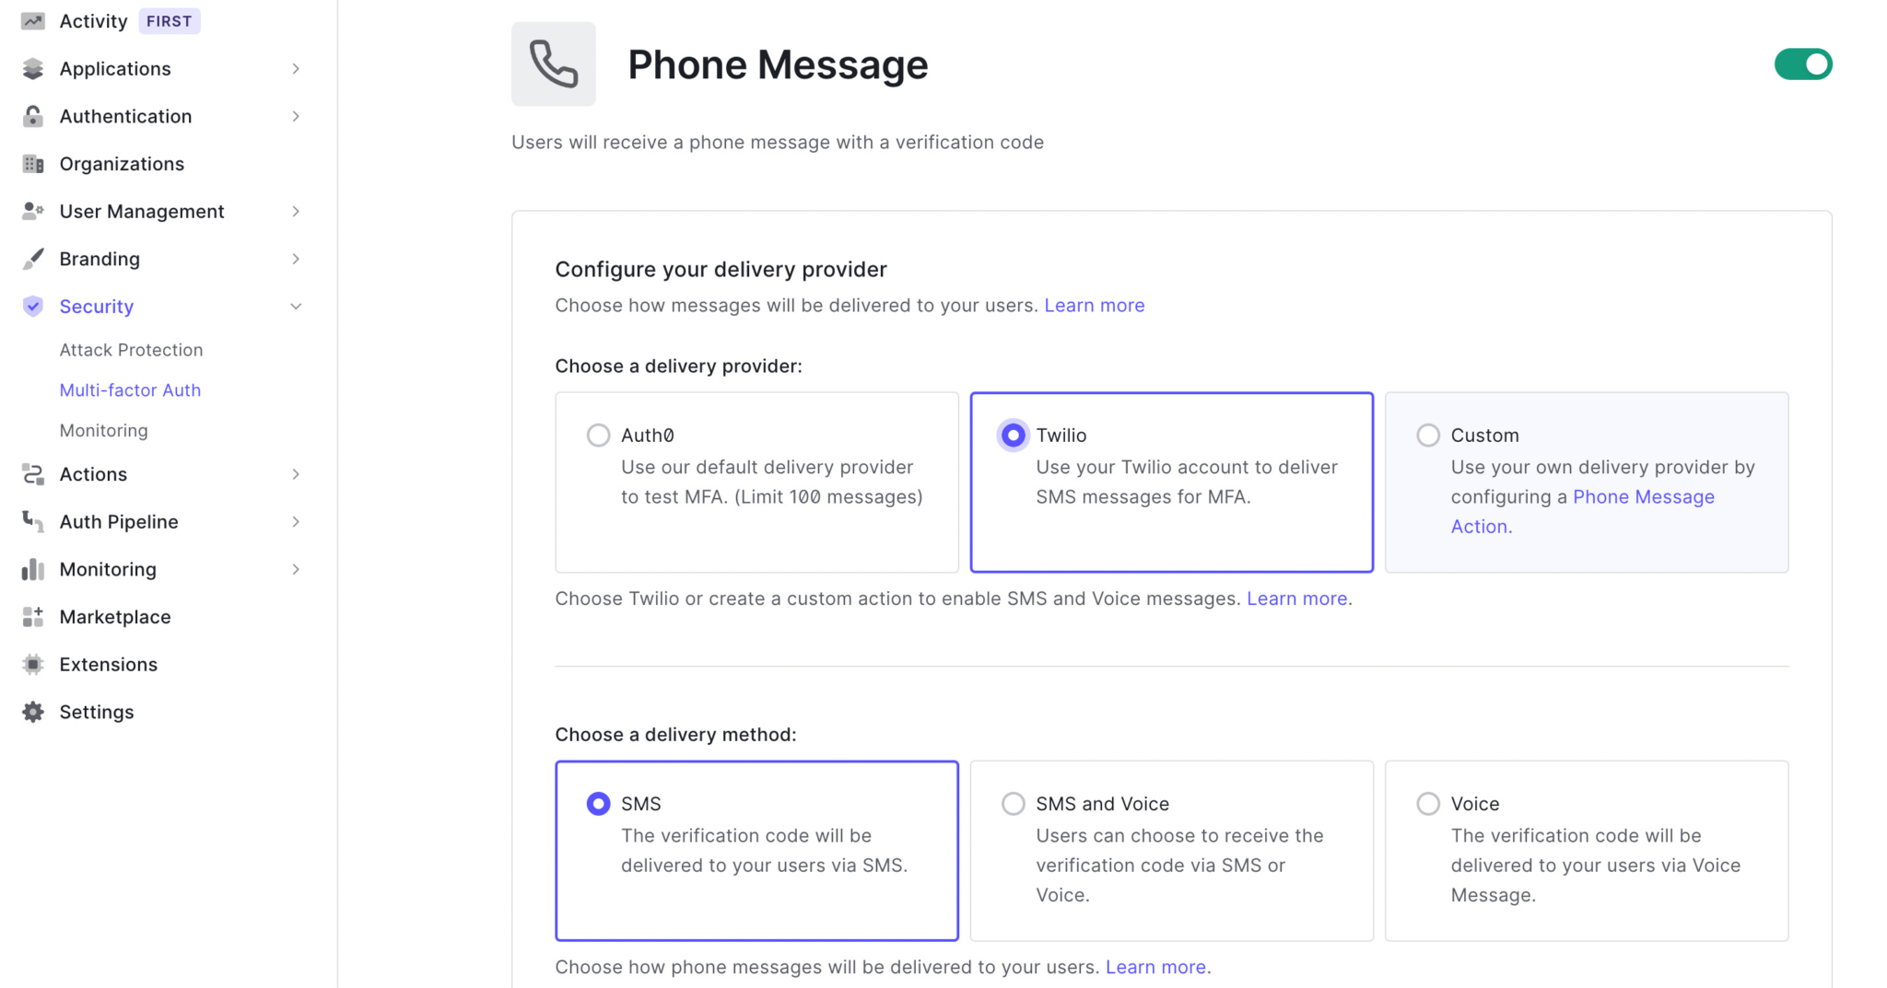
Task: Select the Custom delivery provider option
Action: point(1427,435)
